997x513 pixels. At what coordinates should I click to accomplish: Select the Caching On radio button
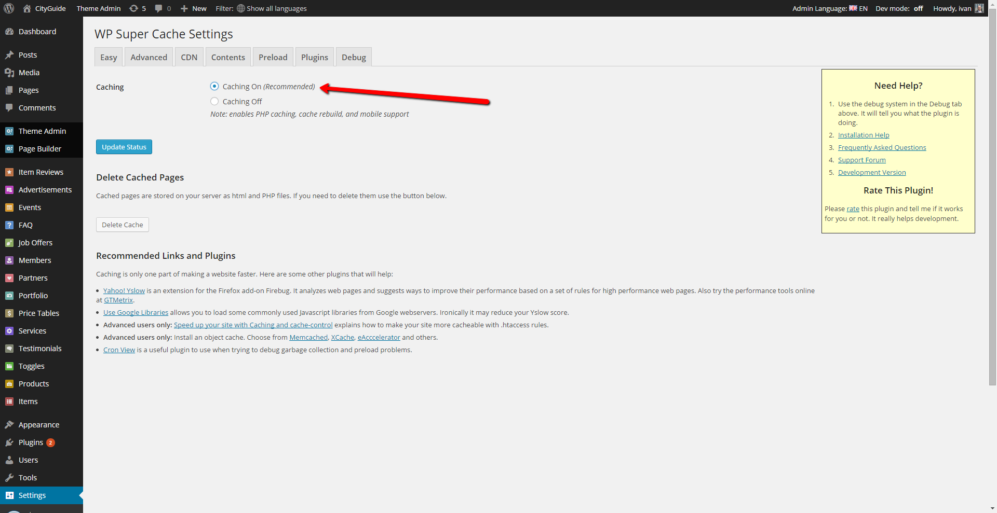[214, 86]
